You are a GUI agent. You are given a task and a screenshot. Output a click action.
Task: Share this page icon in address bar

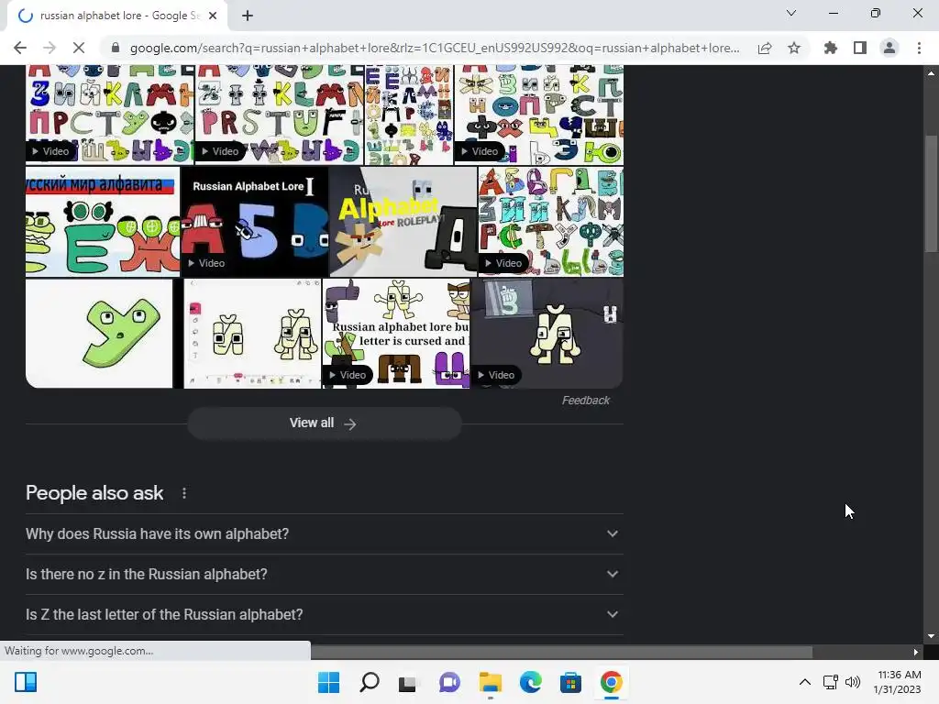coord(765,48)
